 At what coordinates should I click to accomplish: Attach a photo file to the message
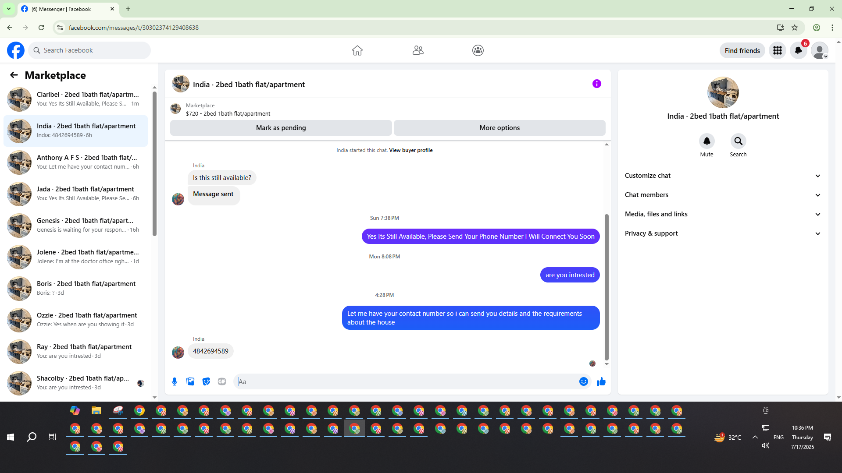[x=190, y=381]
